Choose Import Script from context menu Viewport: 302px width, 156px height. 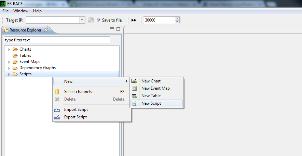tap(92, 109)
